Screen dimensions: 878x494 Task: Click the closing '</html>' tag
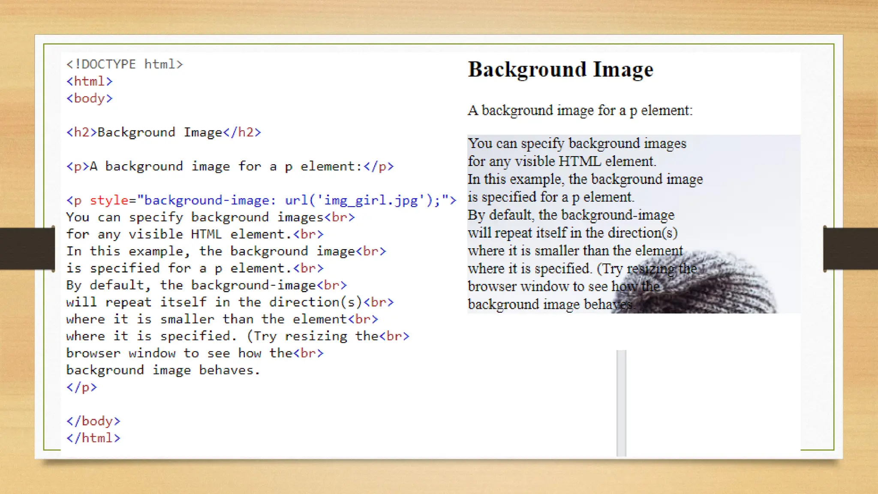coord(93,438)
